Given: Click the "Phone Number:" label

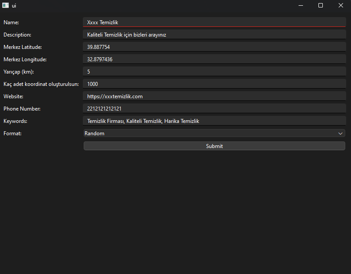Looking at the screenshot, I should click(22, 108).
